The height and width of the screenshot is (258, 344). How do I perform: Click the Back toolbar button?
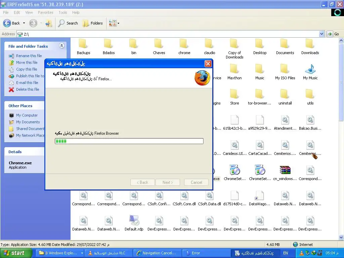(x=11, y=23)
